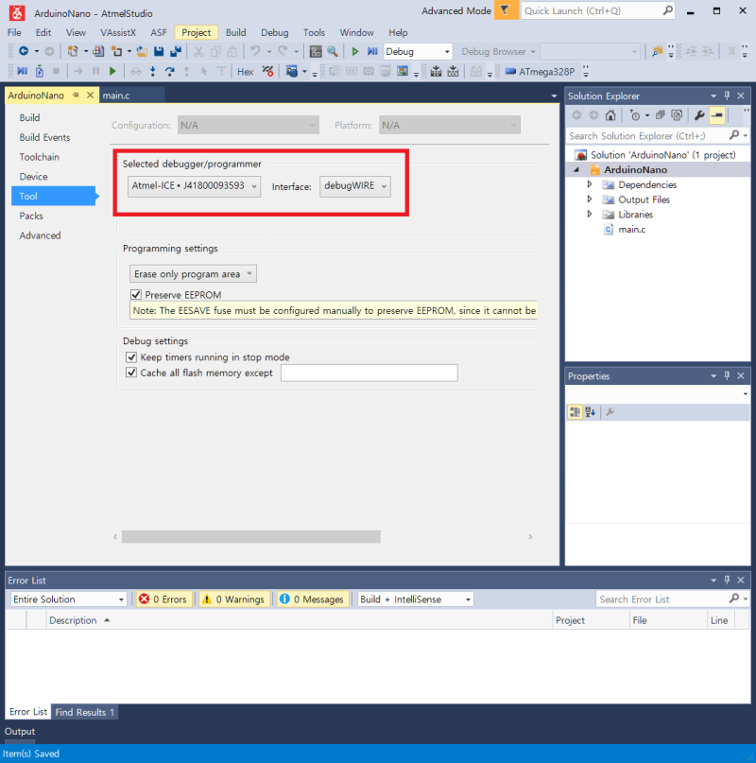Image resolution: width=756 pixels, height=763 pixels.
Task: Open the Erase only program area dropdown
Action: (193, 274)
